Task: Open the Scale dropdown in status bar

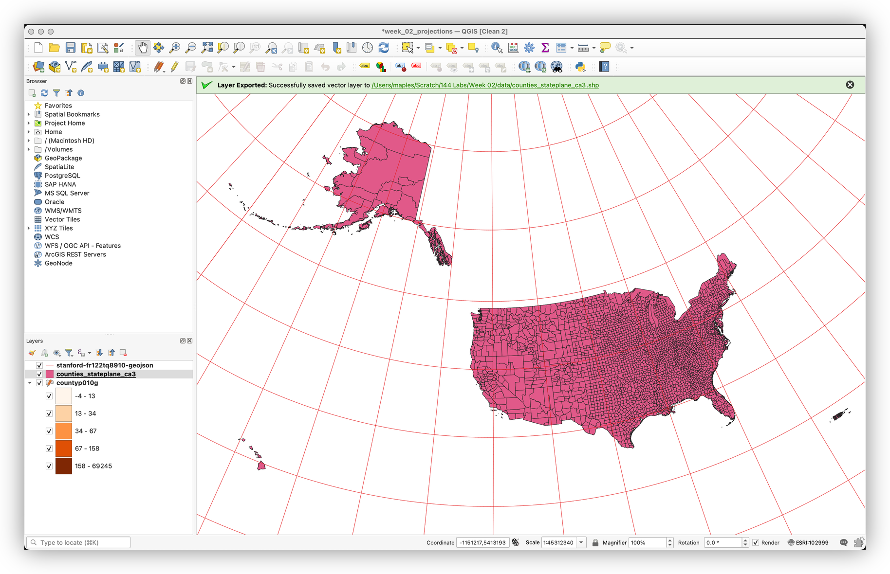Action: tap(581, 542)
